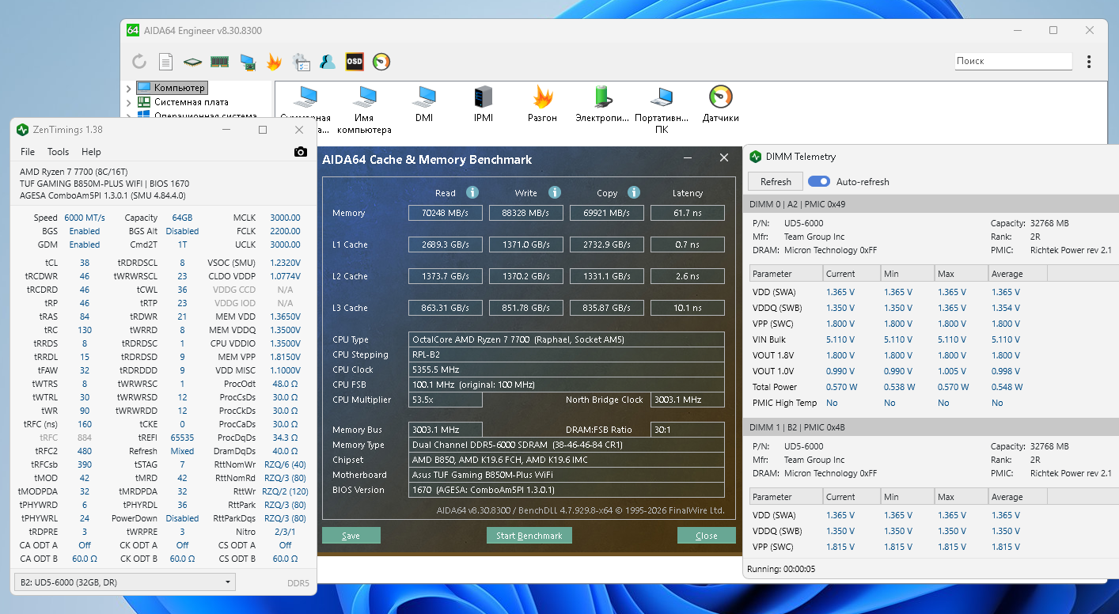The height and width of the screenshot is (614, 1119).
Task: Click the Поиск search field
Action: click(1013, 61)
